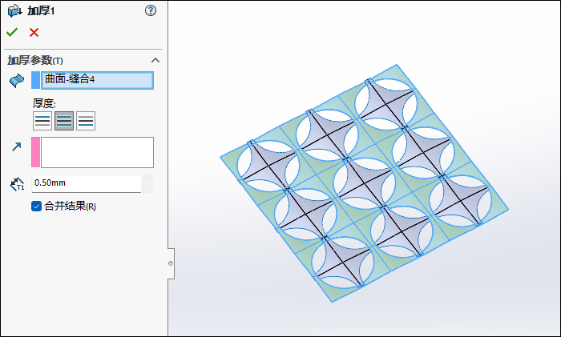
Task: Choose thicken both sides option
Action: (x=64, y=121)
